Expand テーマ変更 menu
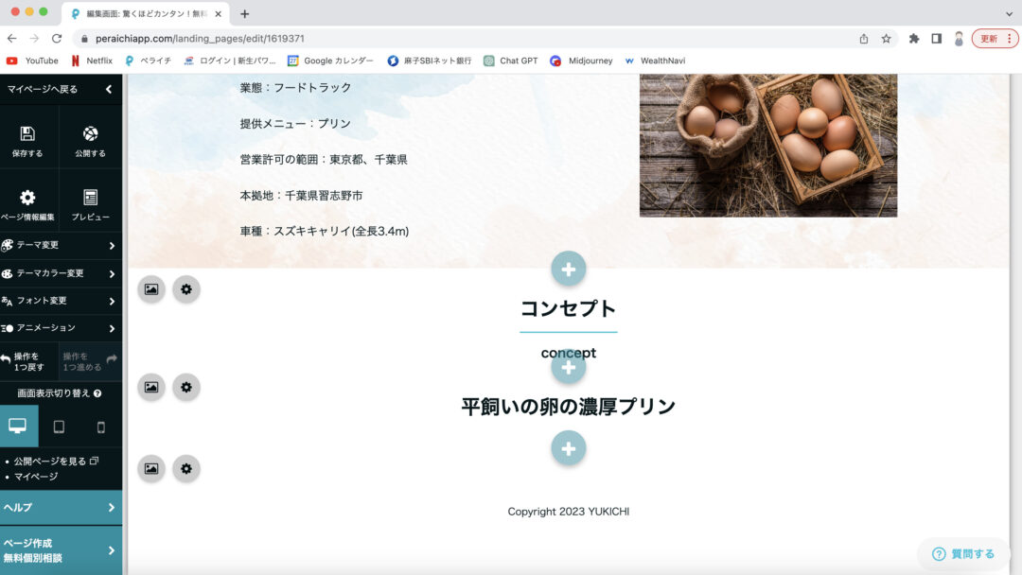1022x575 pixels. (x=61, y=246)
